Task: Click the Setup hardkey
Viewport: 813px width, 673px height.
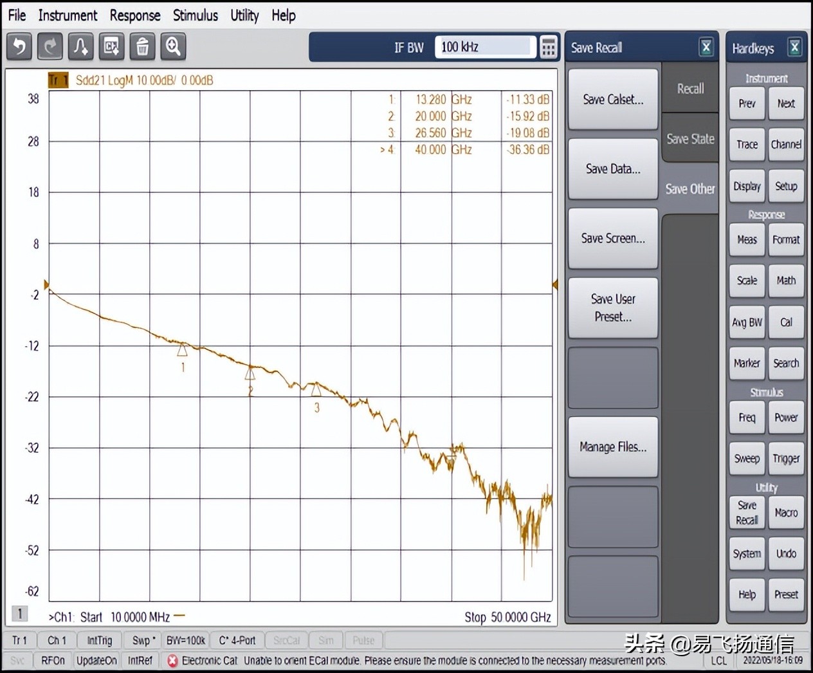Action: coord(786,186)
